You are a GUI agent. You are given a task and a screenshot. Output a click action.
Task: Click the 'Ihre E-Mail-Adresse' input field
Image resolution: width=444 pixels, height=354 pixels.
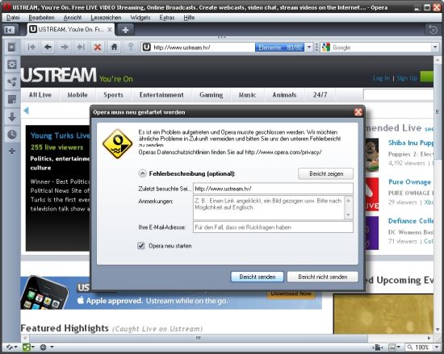point(273,227)
